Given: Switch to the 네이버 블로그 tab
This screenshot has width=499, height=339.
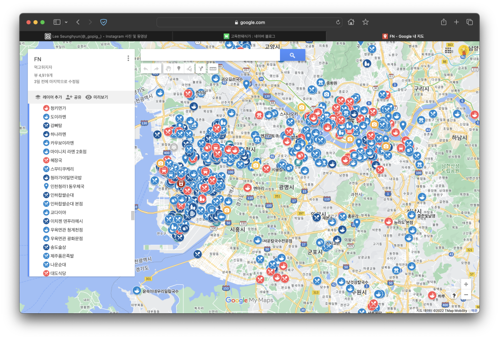Looking at the screenshot, I should [249, 36].
